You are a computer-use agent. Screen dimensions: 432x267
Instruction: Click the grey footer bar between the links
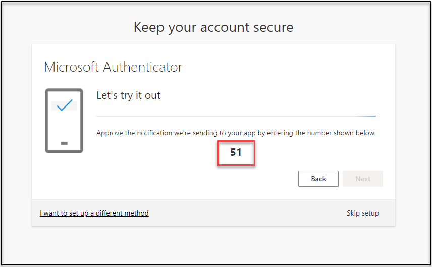pos(247,213)
